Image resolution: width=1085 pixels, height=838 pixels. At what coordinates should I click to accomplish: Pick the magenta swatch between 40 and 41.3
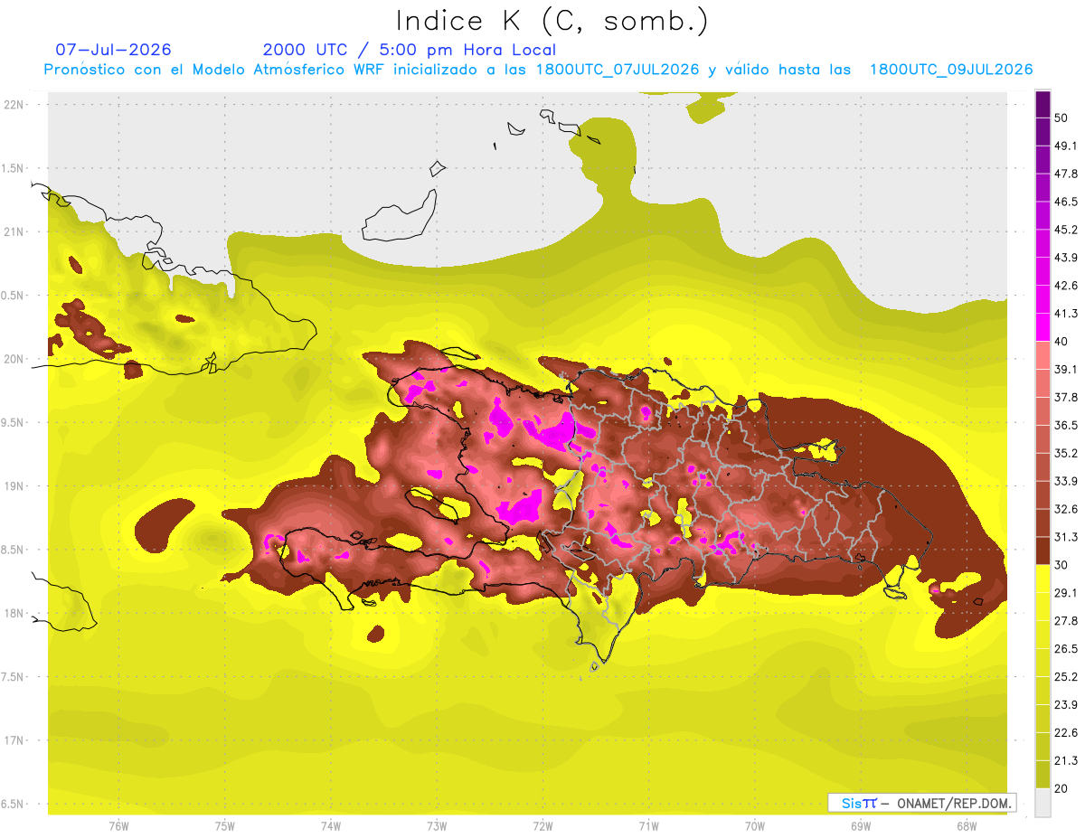click(x=1043, y=327)
